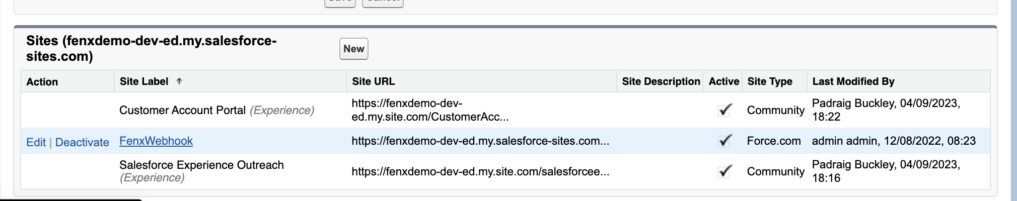Click Edit link for FenxWebhook

(x=36, y=142)
